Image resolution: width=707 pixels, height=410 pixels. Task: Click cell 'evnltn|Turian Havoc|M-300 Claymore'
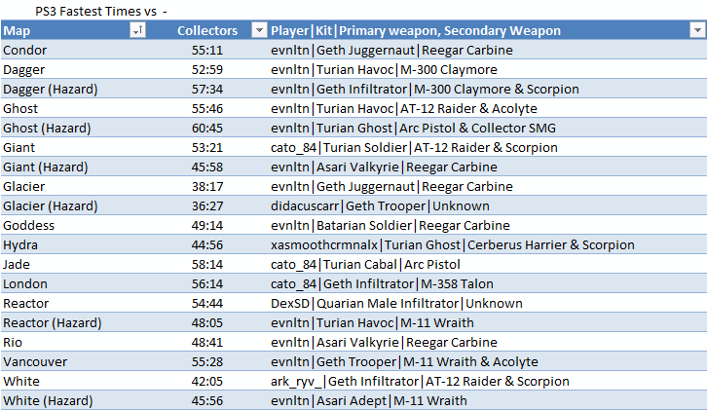click(488, 69)
